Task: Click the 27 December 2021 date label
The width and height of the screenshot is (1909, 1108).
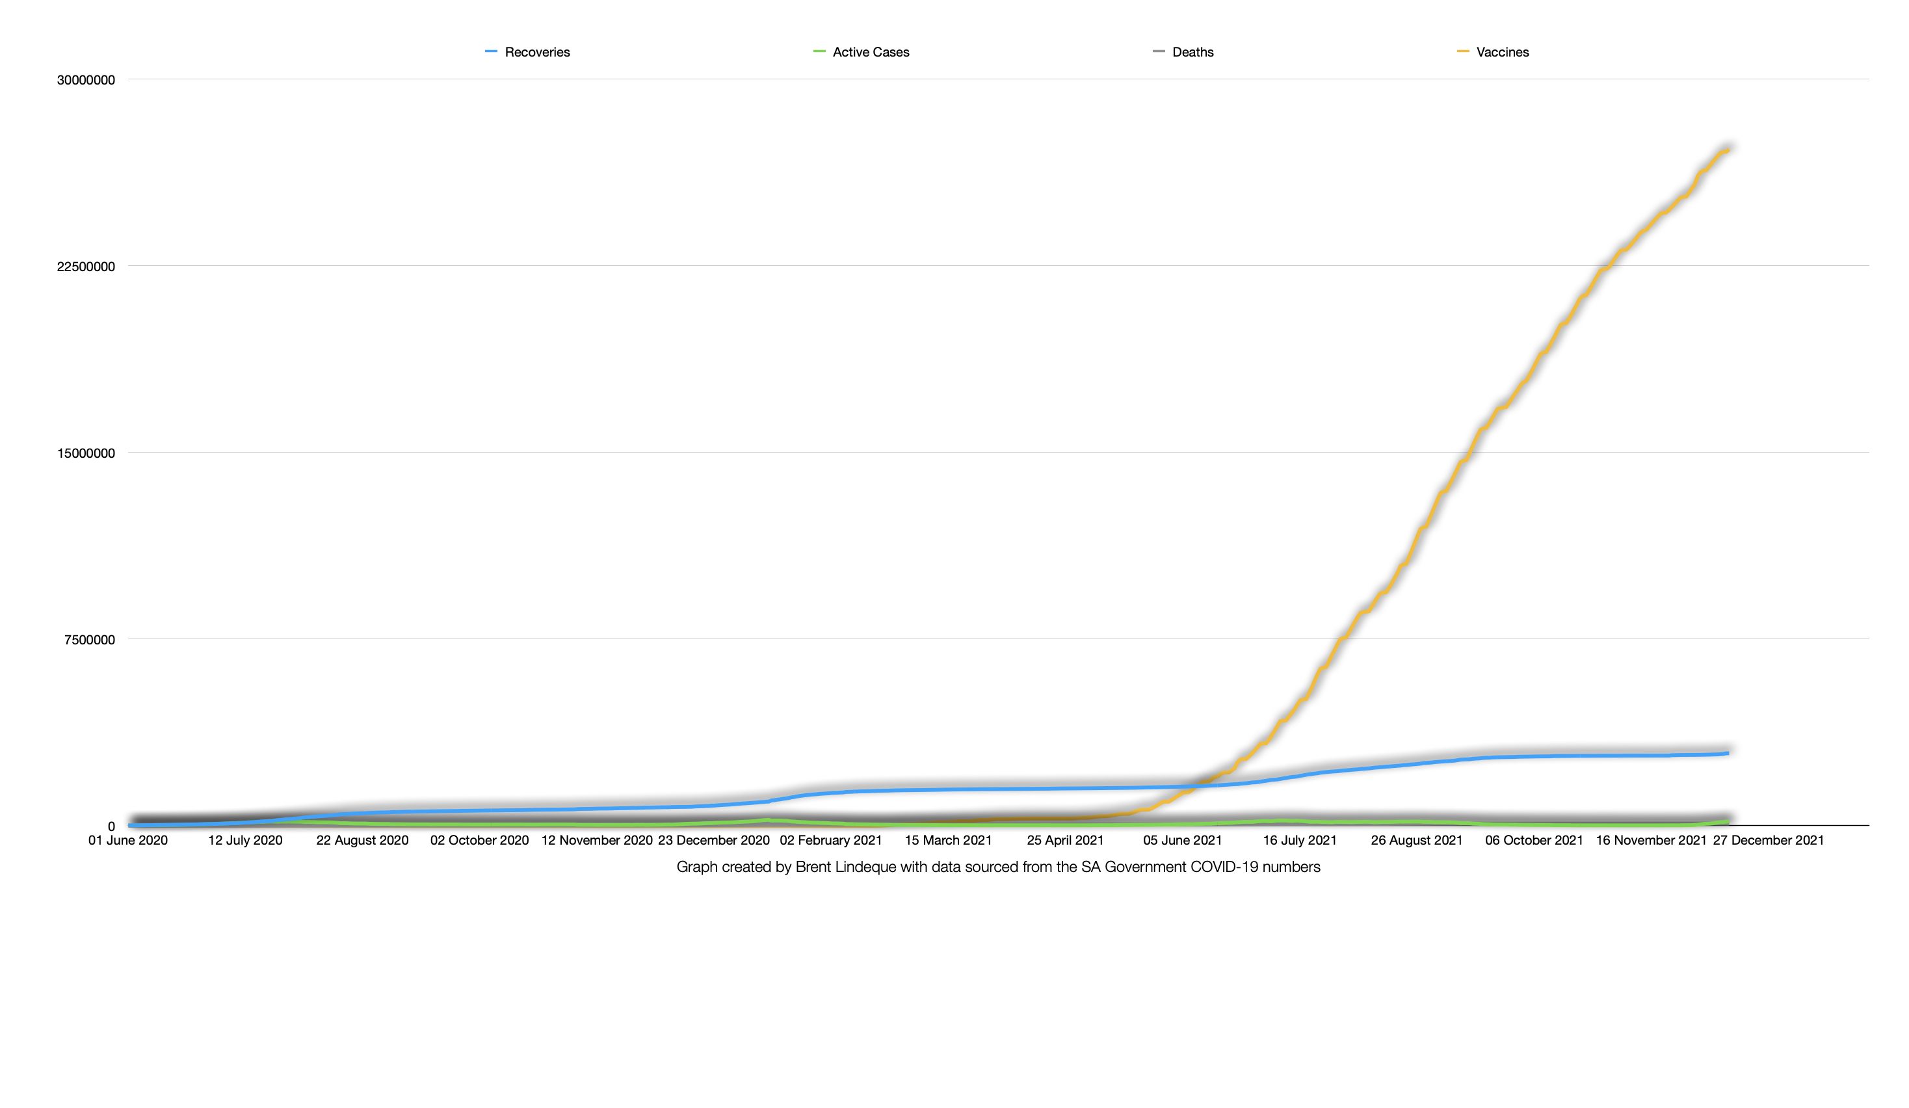Action: click(x=1768, y=840)
